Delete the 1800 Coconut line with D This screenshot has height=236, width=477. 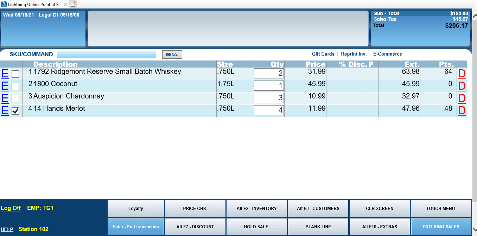(462, 86)
